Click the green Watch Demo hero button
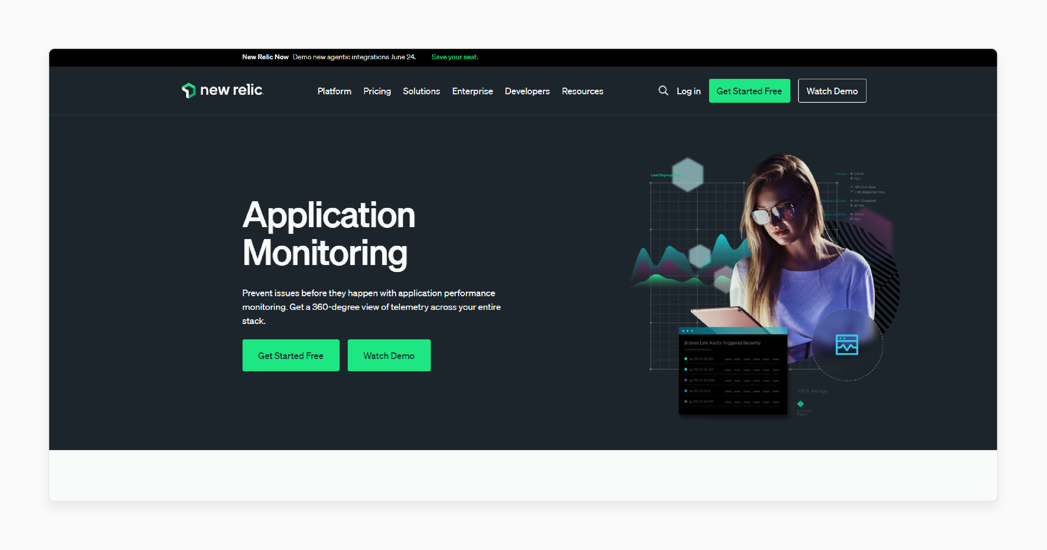This screenshot has height=550, width=1047. tap(389, 355)
